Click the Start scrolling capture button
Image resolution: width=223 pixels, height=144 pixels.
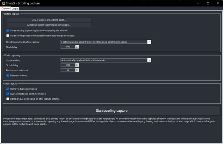pyautogui.click(x=111, y=111)
